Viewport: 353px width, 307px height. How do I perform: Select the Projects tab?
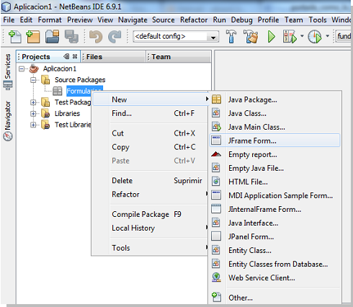pos(36,57)
